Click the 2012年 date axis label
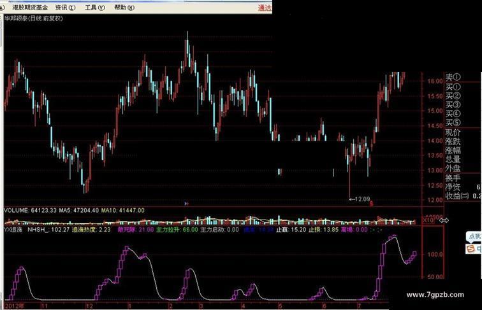The height and width of the screenshot is (310, 482). [x=15, y=306]
